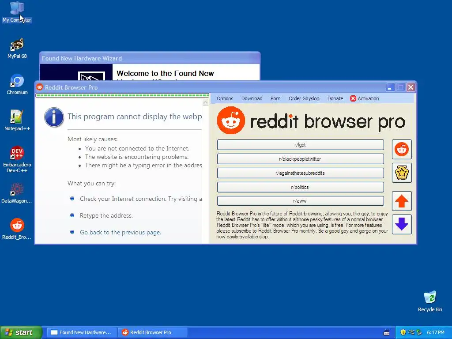Click the Reddit Snoo home button
452x339 pixels.
tap(402, 149)
